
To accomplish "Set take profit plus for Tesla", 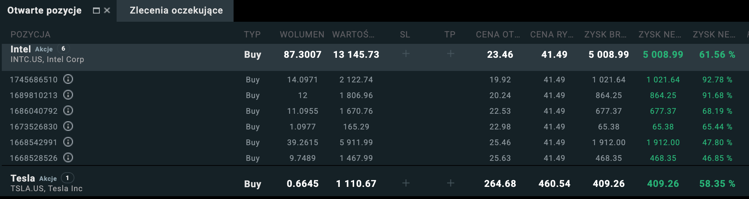I will tap(450, 183).
